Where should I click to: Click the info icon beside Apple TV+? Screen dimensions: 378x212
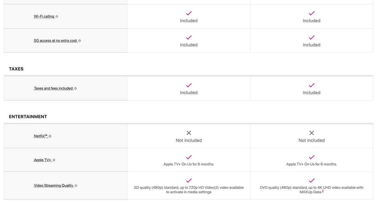coord(54,160)
